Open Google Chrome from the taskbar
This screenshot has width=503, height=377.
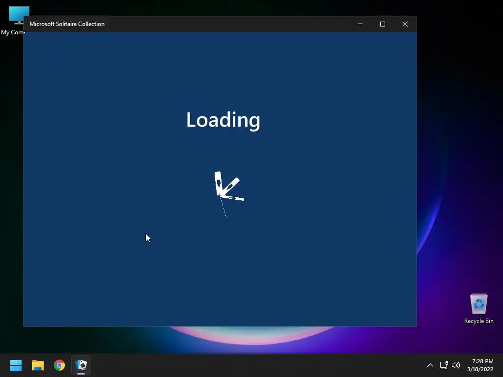[59, 365]
